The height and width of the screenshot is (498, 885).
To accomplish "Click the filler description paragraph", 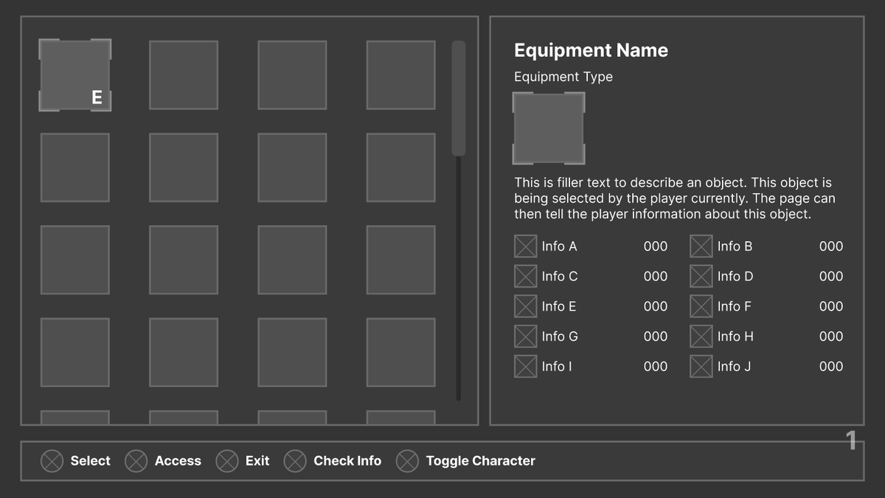I will point(675,198).
